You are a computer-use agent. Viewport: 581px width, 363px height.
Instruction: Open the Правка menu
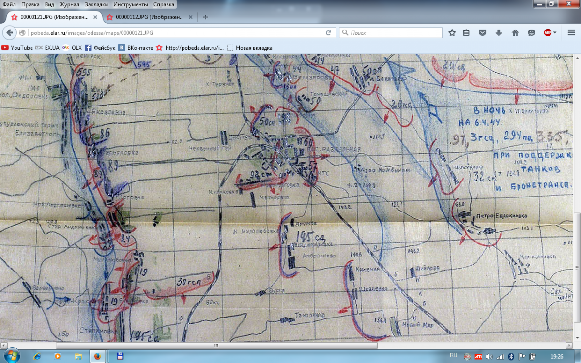31,4
